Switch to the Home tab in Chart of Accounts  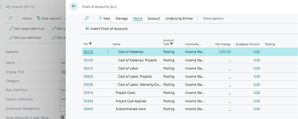[138, 19]
